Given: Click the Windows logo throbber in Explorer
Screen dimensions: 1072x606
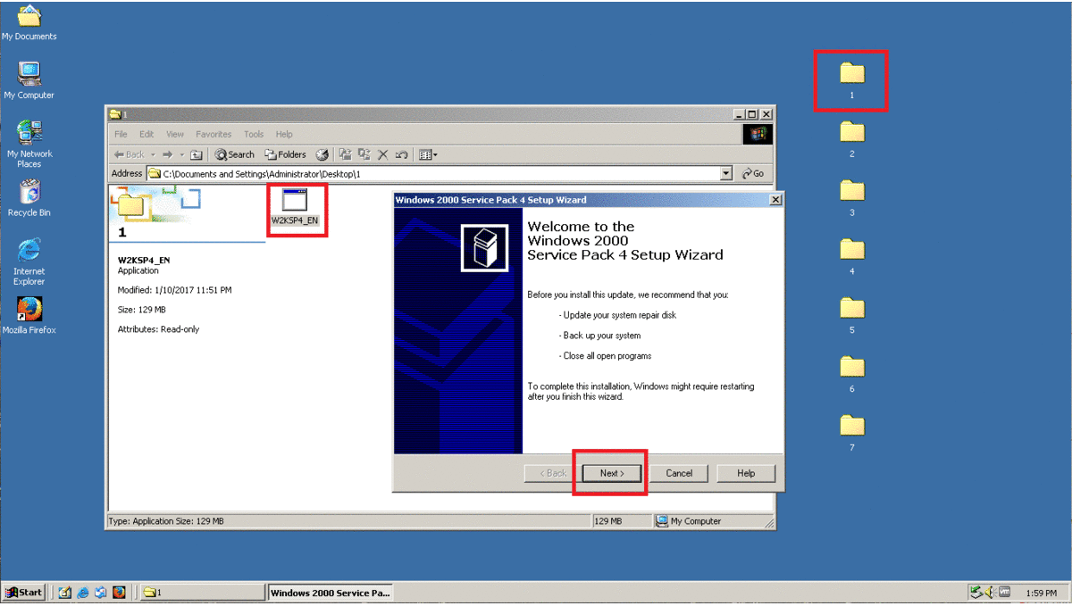Looking at the screenshot, I should tap(758, 135).
